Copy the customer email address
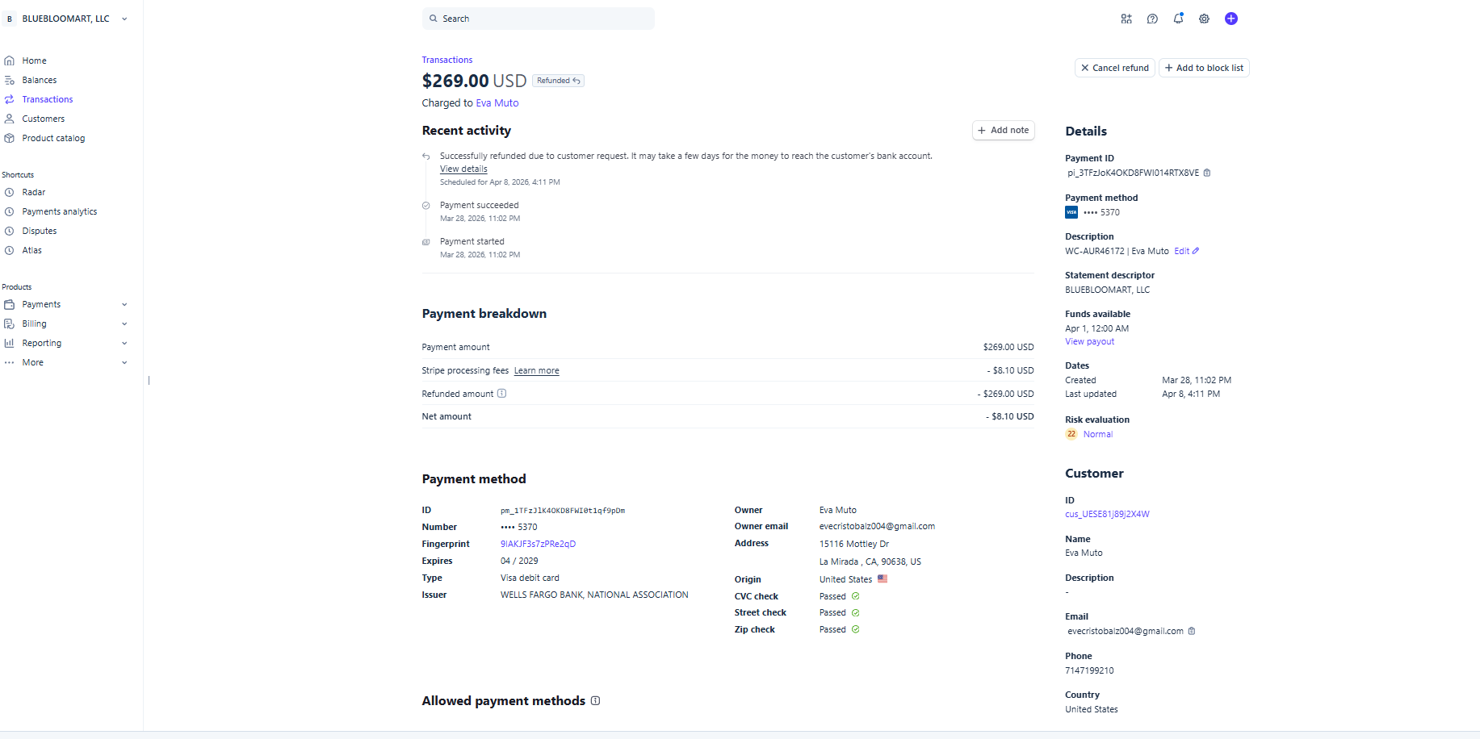Image resolution: width=1480 pixels, height=739 pixels. 1192,631
